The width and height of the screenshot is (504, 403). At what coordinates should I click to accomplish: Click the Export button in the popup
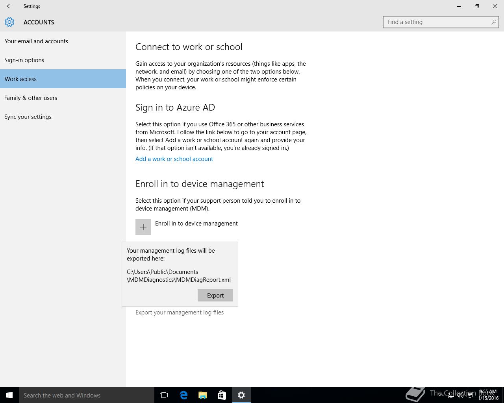pos(215,295)
